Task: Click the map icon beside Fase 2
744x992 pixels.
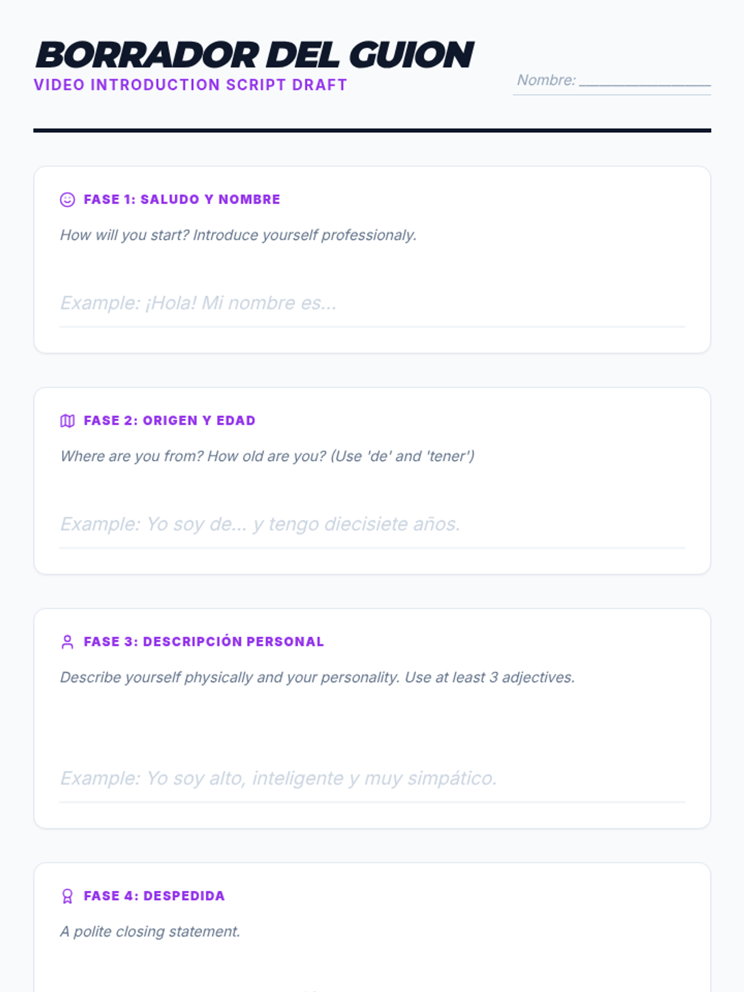Action: click(x=68, y=421)
